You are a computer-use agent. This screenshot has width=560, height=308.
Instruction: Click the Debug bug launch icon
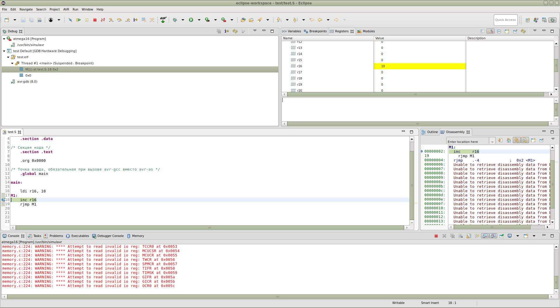(x=175, y=20)
